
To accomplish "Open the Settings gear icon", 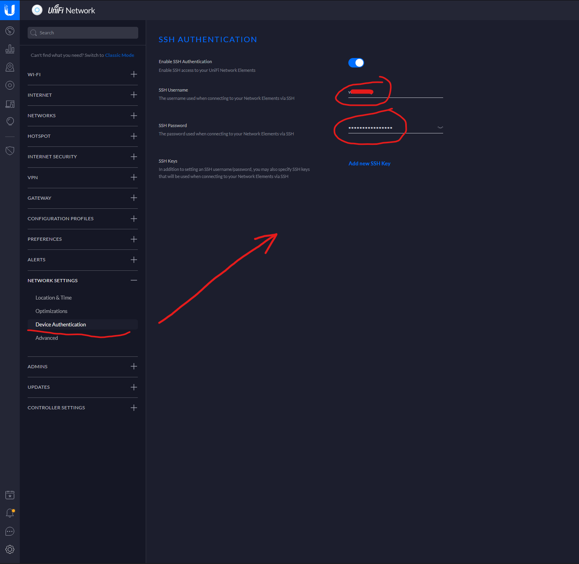I will [x=10, y=549].
